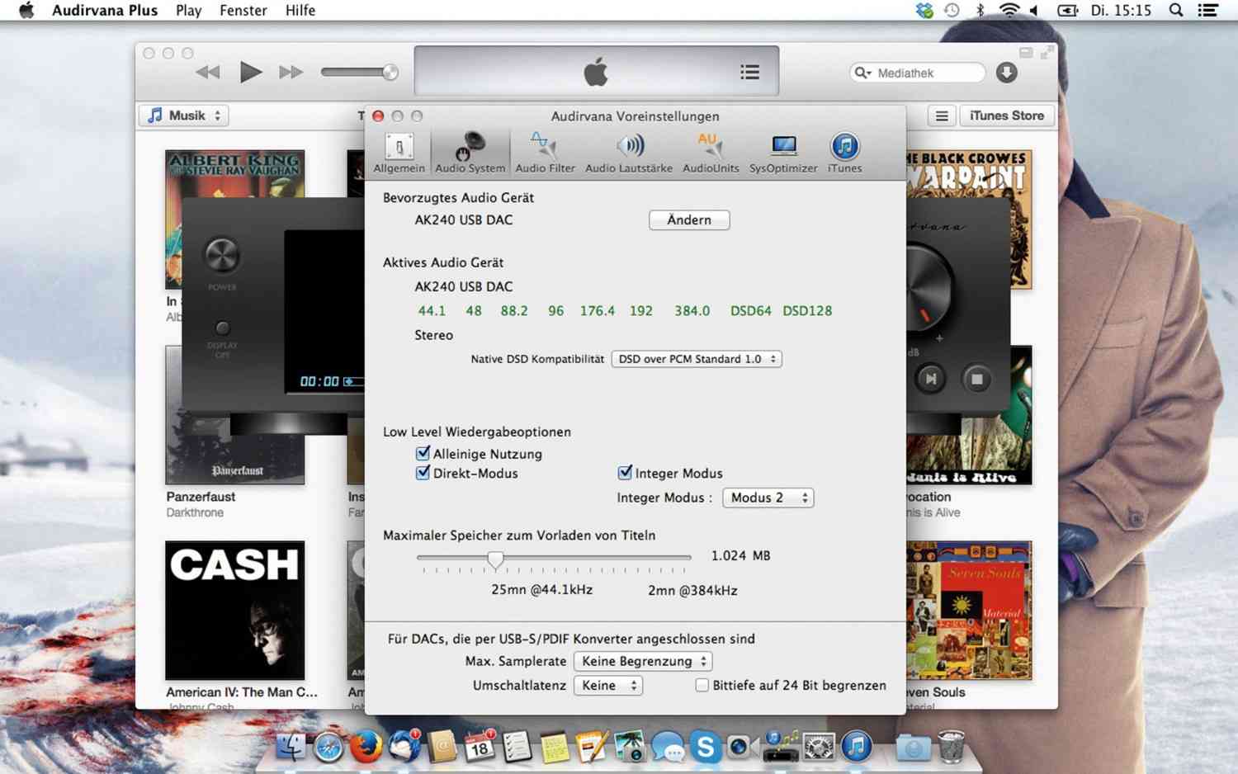Open the Trash in the Dock
This screenshot has height=774, width=1238.
pyautogui.click(x=951, y=746)
